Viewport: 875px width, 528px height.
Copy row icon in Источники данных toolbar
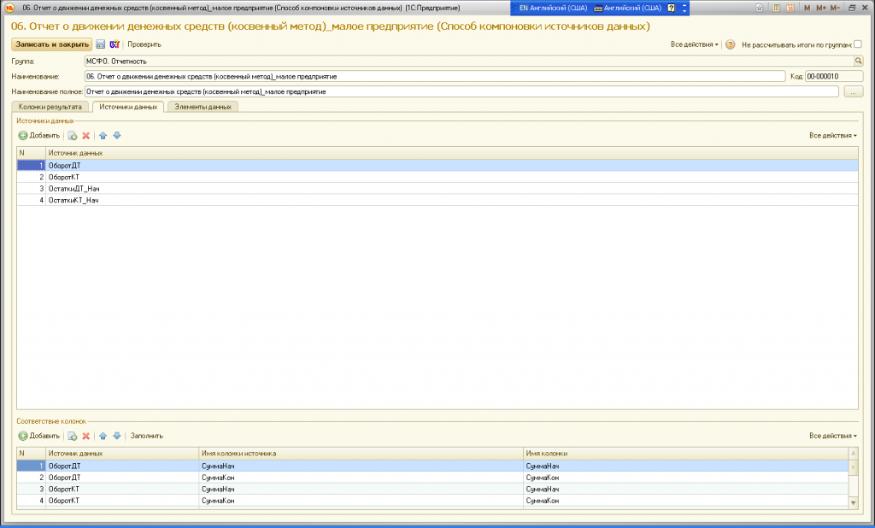pyautogui.click(x=73, y=136)
